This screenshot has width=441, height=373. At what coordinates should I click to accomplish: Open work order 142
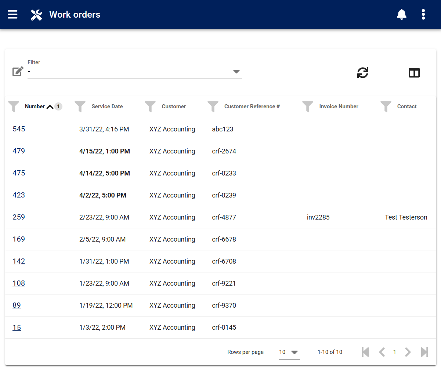click(19, 261)
